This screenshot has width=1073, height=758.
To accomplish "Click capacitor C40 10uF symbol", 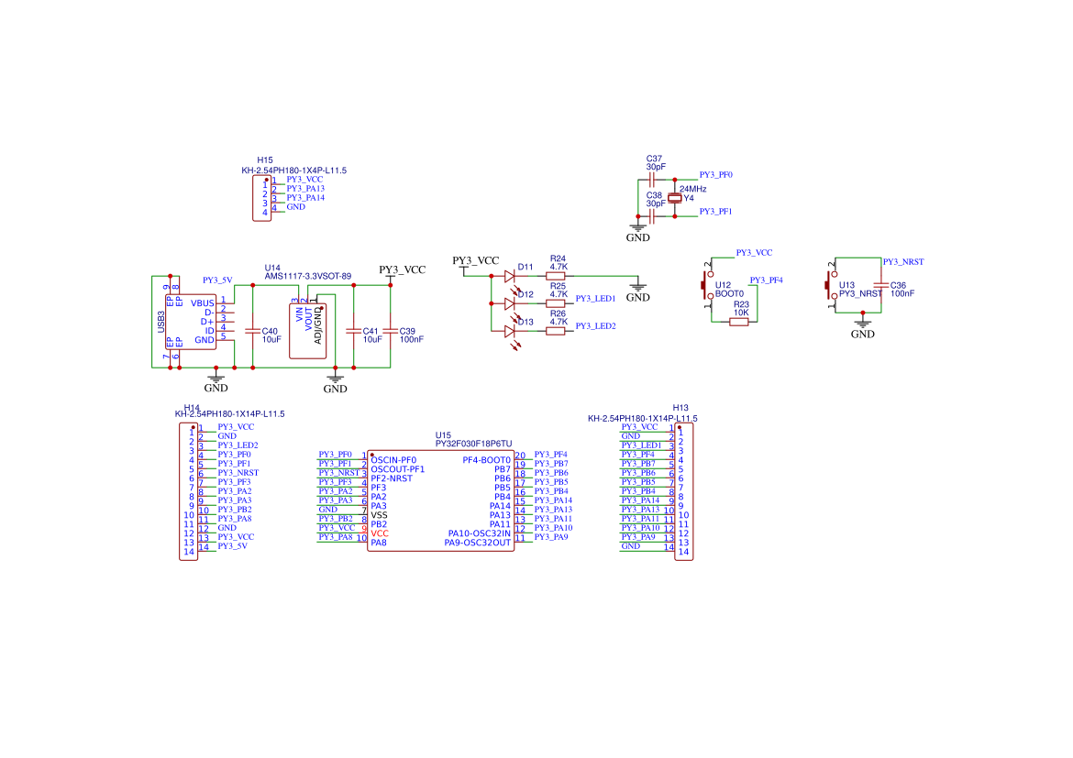I will point(252,331).
